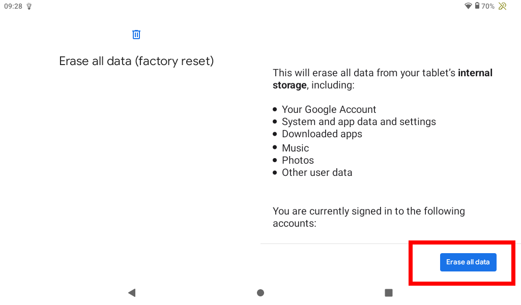Click the lightbulb icon beside the clock
This screenshot has width=521, height=305.
tap(29, 6)
